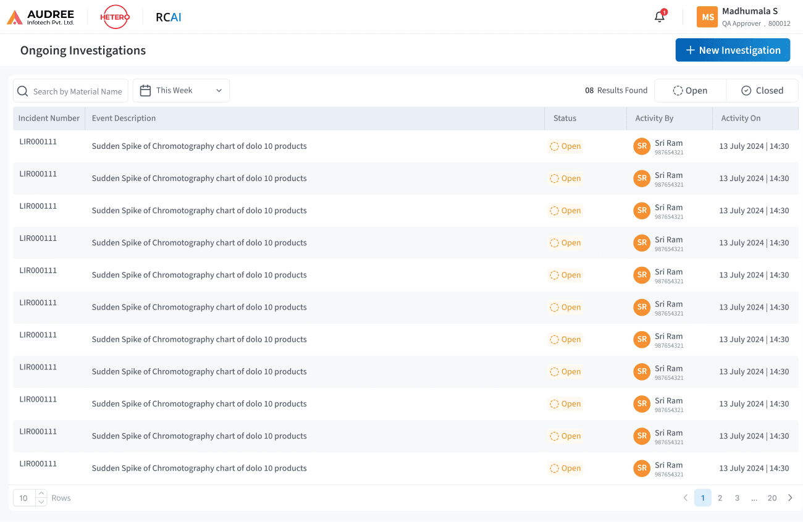Click the Hetero logo
803x522 pixels.
[x=115, y=17]
